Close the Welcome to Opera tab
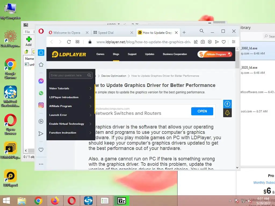 (87, 32)
